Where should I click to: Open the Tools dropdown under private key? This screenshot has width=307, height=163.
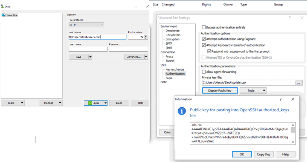253,90
